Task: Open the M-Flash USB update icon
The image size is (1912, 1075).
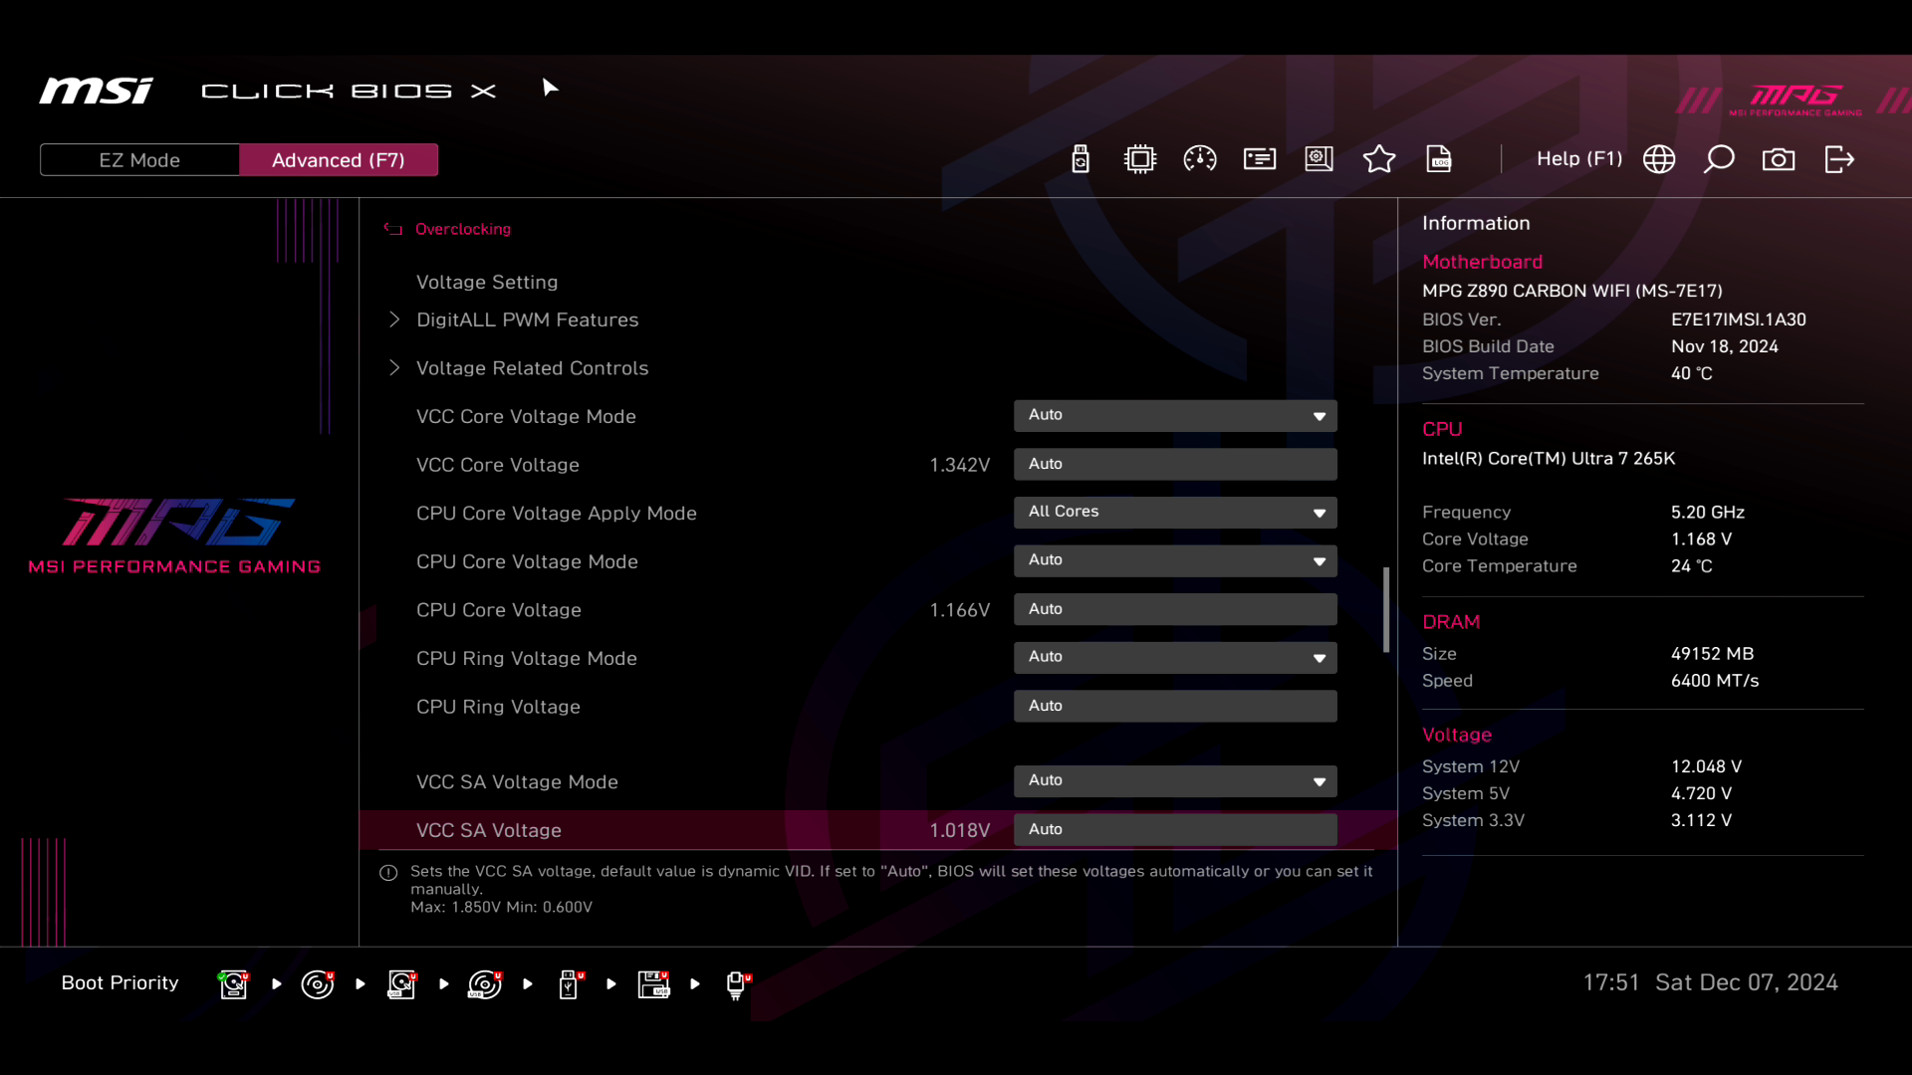Action: pos(1080,159)
